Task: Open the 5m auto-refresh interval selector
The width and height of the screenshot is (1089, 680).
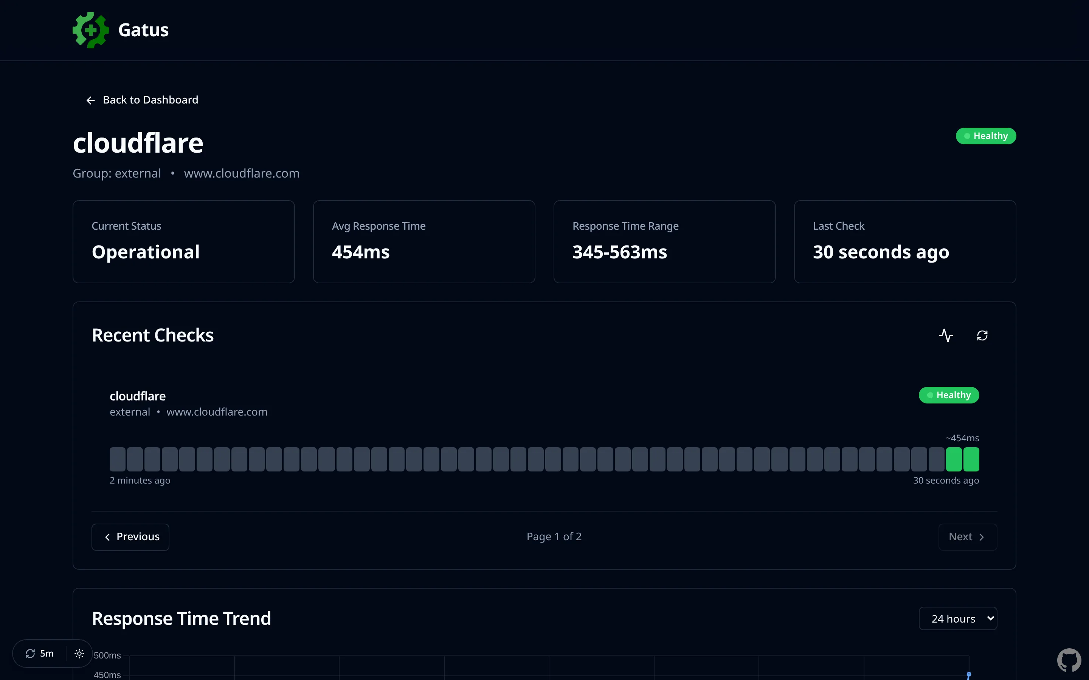Action: click(40, 654)
